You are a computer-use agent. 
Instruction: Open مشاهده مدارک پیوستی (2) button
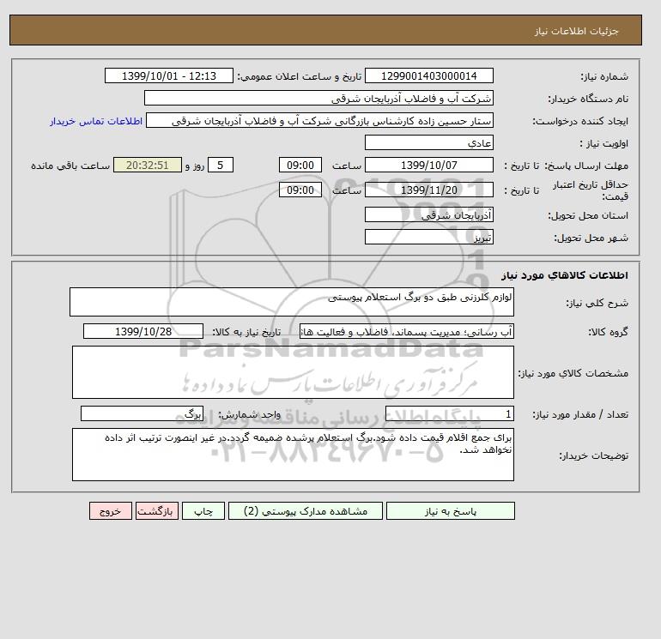point(306,510)
